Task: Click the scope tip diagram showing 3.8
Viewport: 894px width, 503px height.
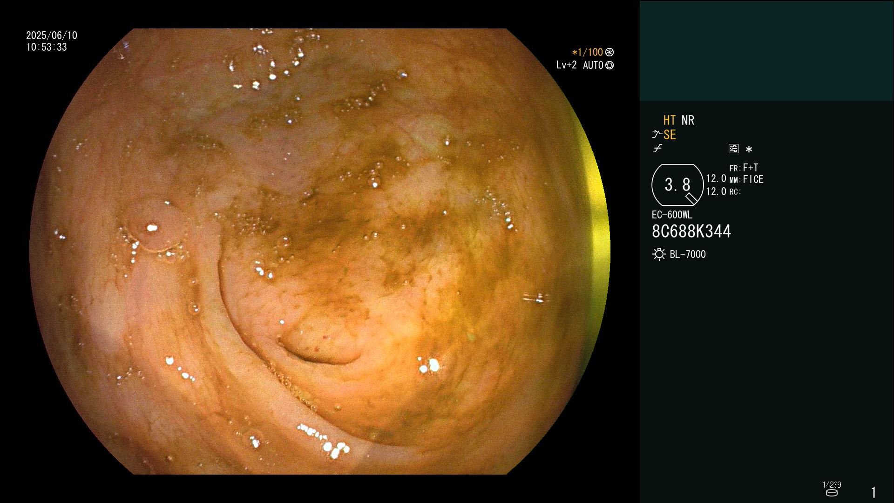Action: 677,185
